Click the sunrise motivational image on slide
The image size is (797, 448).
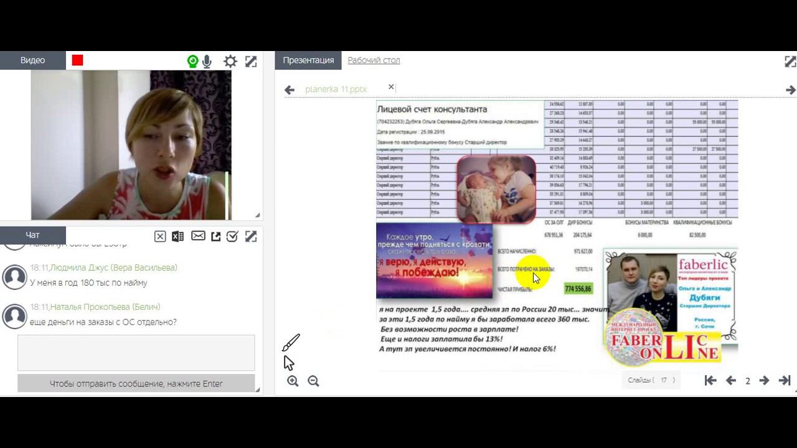pyautogui.click(x=435, y=261)
